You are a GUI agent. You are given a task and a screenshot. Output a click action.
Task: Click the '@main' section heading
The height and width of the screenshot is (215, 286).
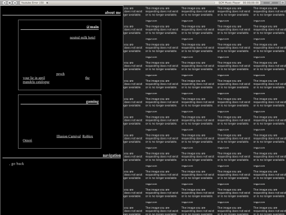click(x=92, y=27)
